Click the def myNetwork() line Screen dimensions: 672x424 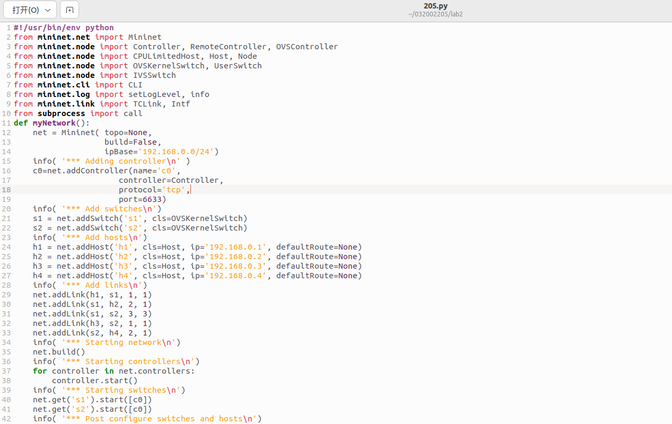52,123
